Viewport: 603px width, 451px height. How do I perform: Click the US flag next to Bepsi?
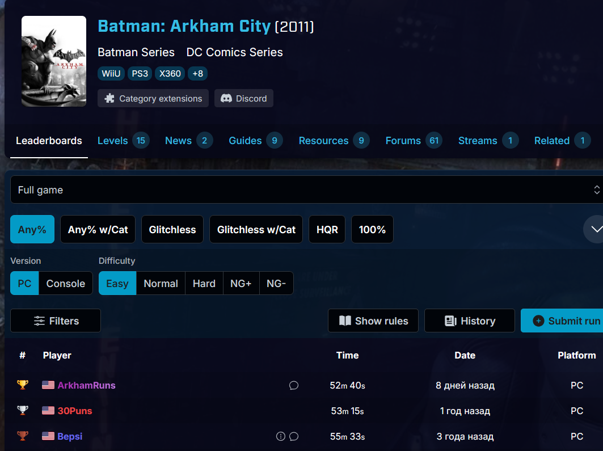click(x=48, y=436)
